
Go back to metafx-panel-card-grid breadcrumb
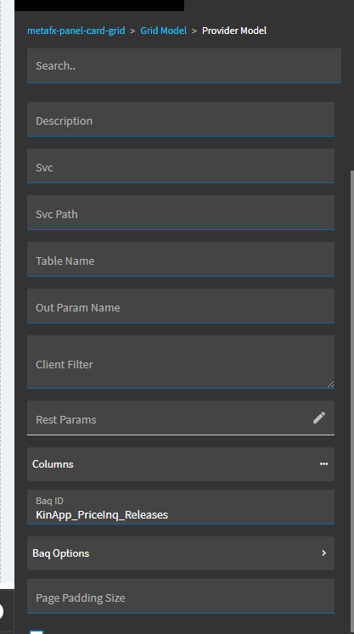pyautogui.click(x=76, y=31)
